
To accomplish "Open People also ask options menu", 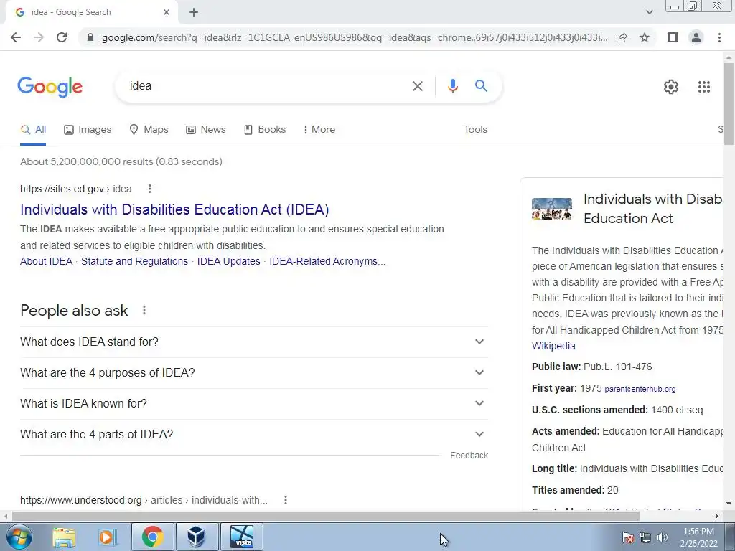I will tap(144, 310).
